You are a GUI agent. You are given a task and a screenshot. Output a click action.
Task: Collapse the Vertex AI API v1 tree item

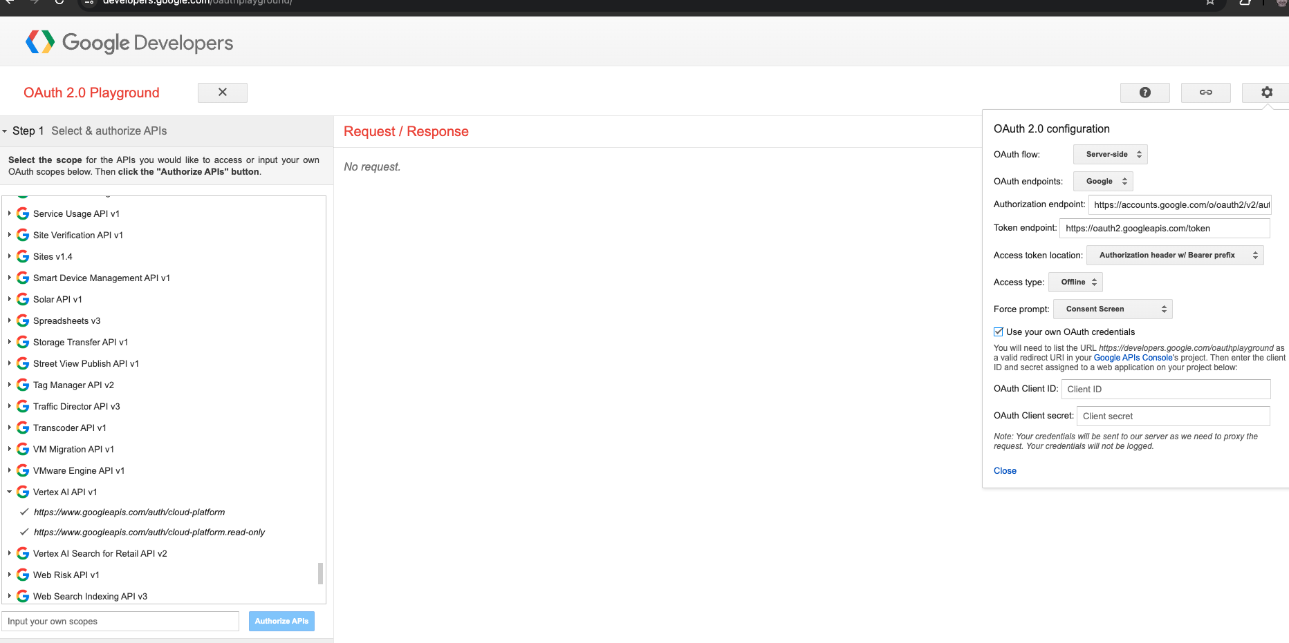(10, 492)
